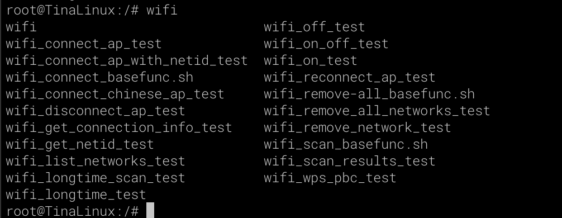Click wifi_scan_results_test text
Screen dimensions: 562x218
pyautogui.click(x=350, y=162)
